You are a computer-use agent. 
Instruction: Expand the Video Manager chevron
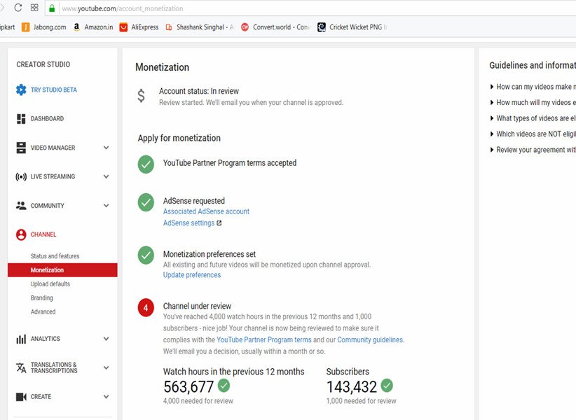[x=107, y=148]
